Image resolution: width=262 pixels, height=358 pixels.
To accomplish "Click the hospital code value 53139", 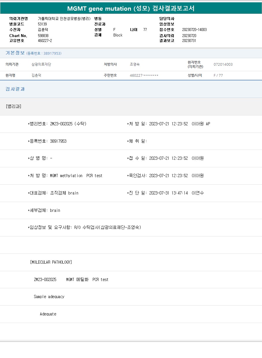I will (x=42, y=24).
